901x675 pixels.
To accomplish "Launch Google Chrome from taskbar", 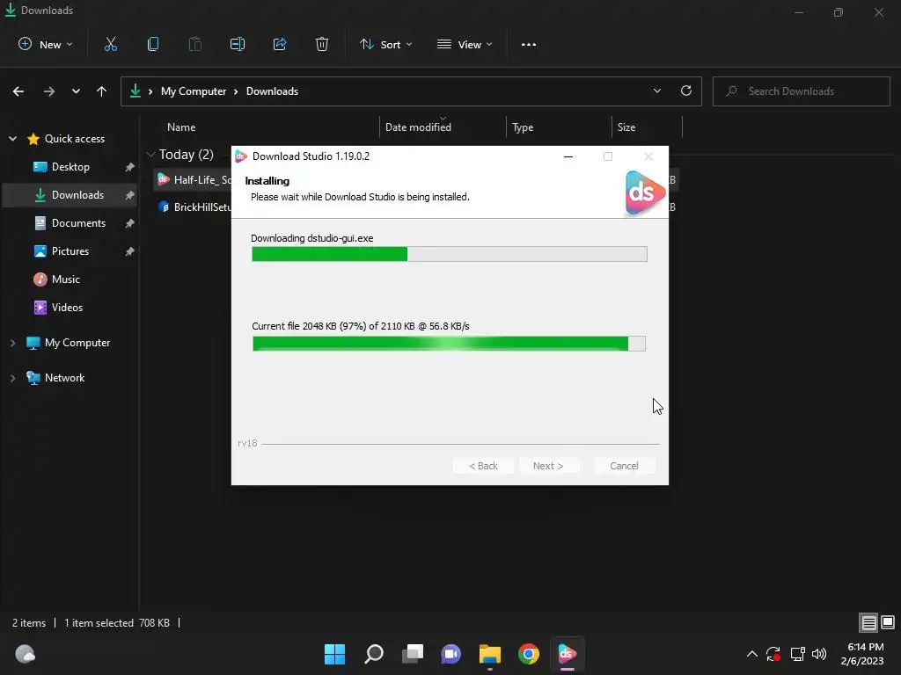I will tap(529, 654).
